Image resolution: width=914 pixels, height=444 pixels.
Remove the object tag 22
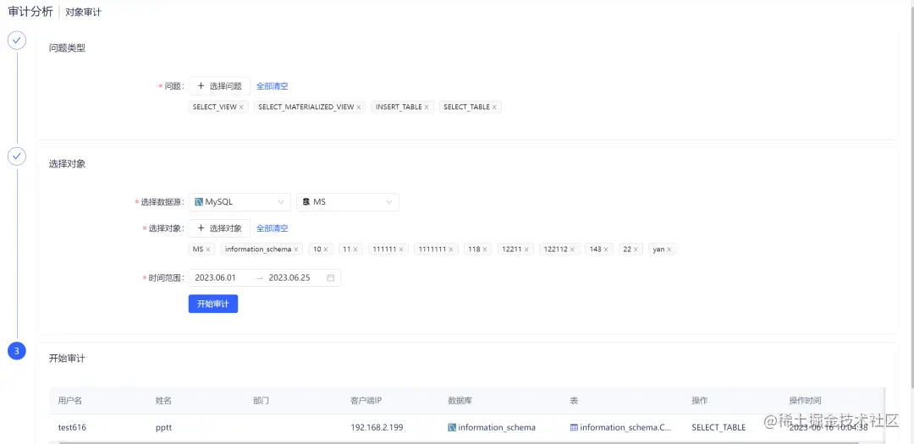click(x=636, y=249)
